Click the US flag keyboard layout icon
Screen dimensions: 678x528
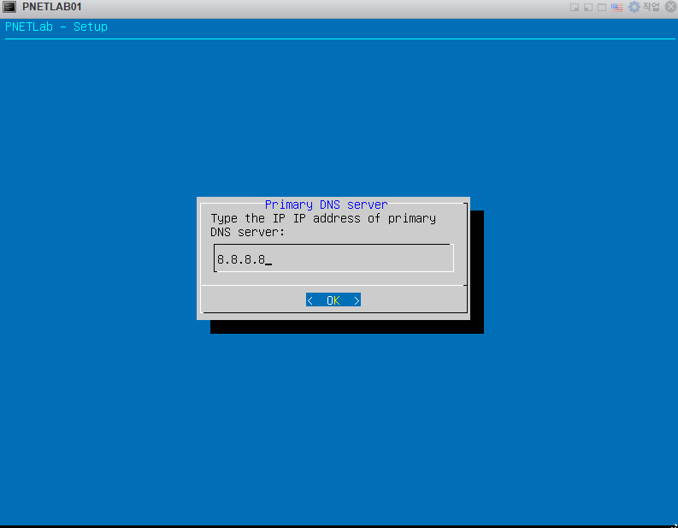(x=616, y=8)
